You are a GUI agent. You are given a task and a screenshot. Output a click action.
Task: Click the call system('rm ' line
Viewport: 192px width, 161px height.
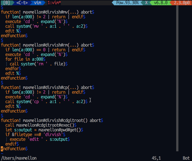39,64
